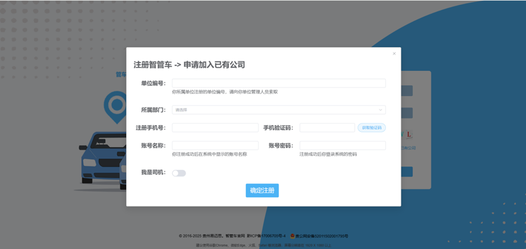This screenshot has height=249, width=526.
Task: Select the 账号密码 password field
Action: (342, 146)
